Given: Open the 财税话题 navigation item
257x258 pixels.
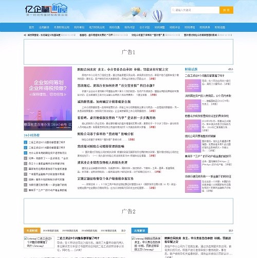Looking at the screenshot, I should (220, 27).
